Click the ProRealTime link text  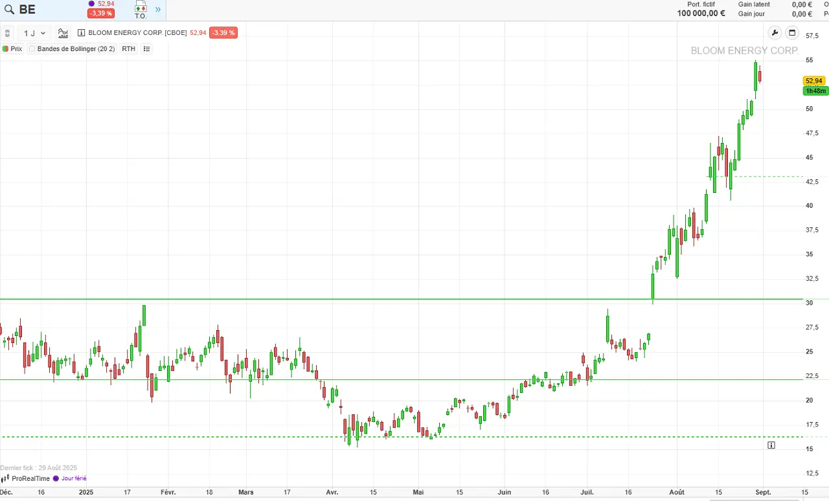30,478
